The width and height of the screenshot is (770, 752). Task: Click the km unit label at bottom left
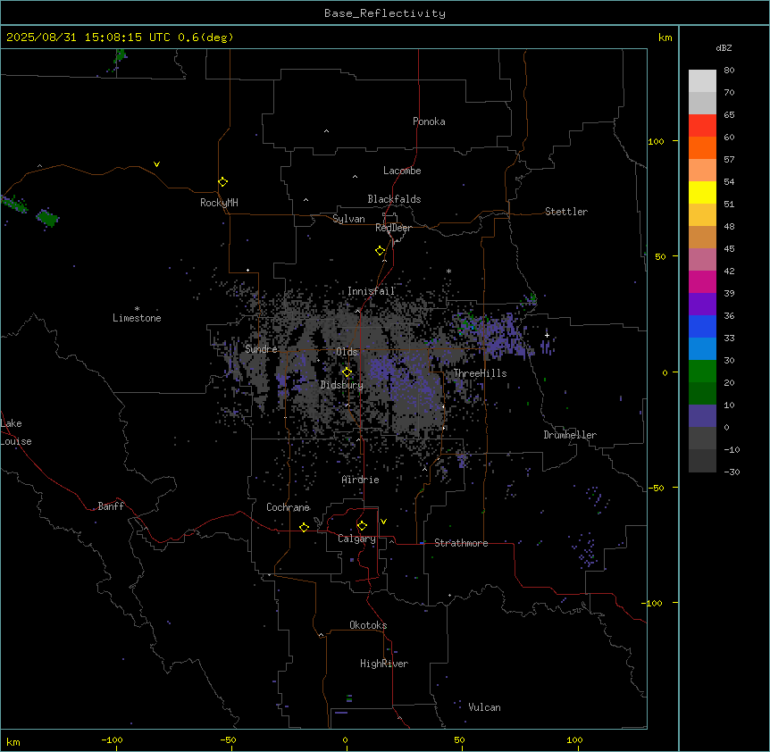(x=13, y=741)
